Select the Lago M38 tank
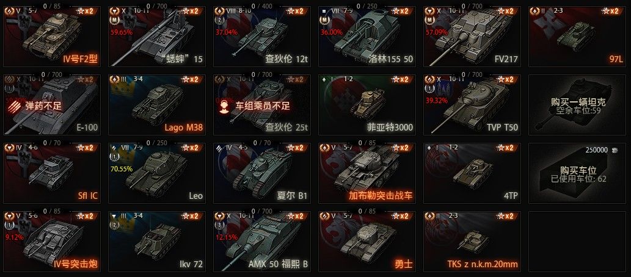Image resolution: width=631 pixels, height=277 pixels. click(157, 104)
